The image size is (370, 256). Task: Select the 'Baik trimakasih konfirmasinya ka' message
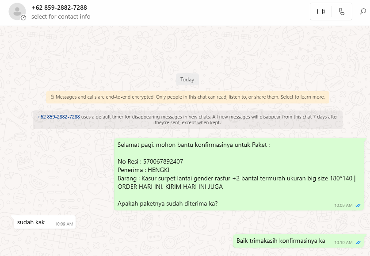tap(298, 241)
